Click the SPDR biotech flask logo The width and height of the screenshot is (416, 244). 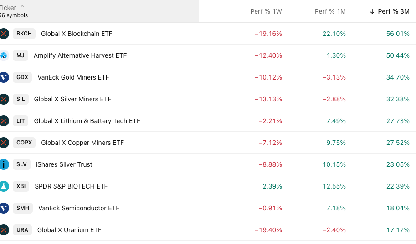point(4,186)
